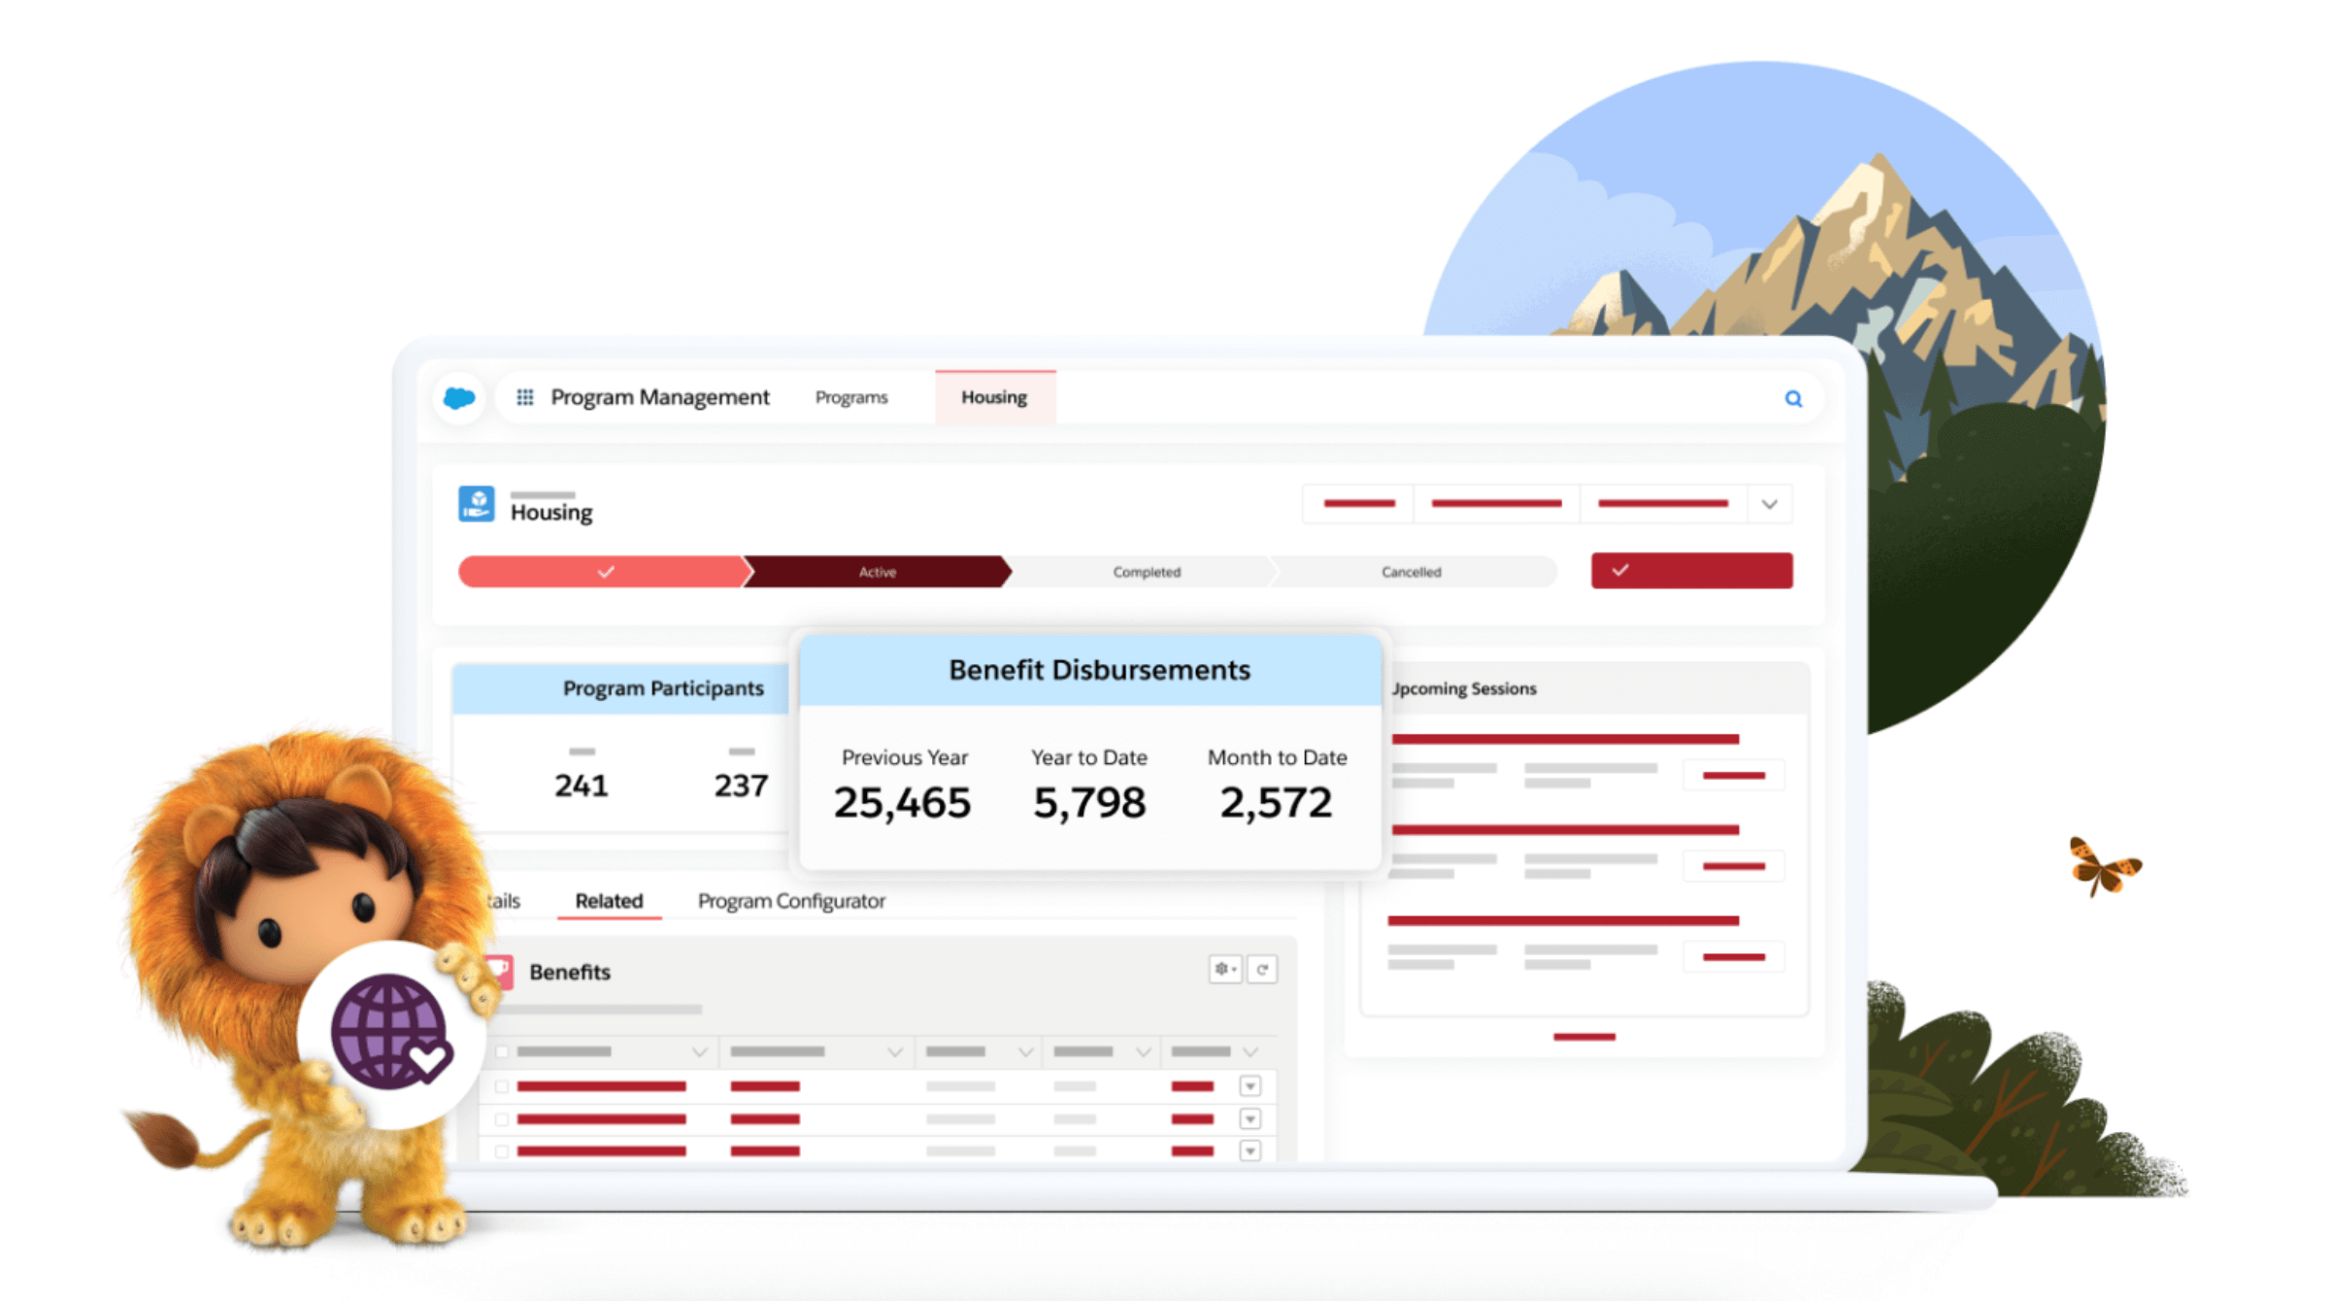The height and width of the screenshot is (1301, 2330).
Task: Expand the third Benefits row options
Action: (x=1249, y=1151)
